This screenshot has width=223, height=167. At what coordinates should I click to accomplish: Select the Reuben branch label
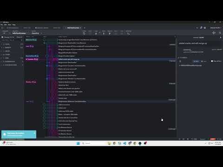pyautogui.click(x=31, y=82)
